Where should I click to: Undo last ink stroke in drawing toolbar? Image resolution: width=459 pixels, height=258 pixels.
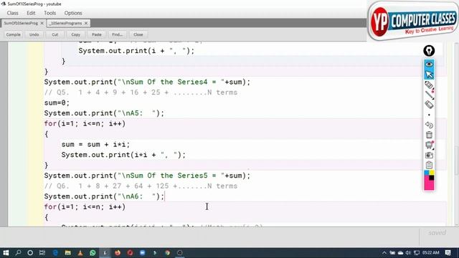tap(429, 125)
